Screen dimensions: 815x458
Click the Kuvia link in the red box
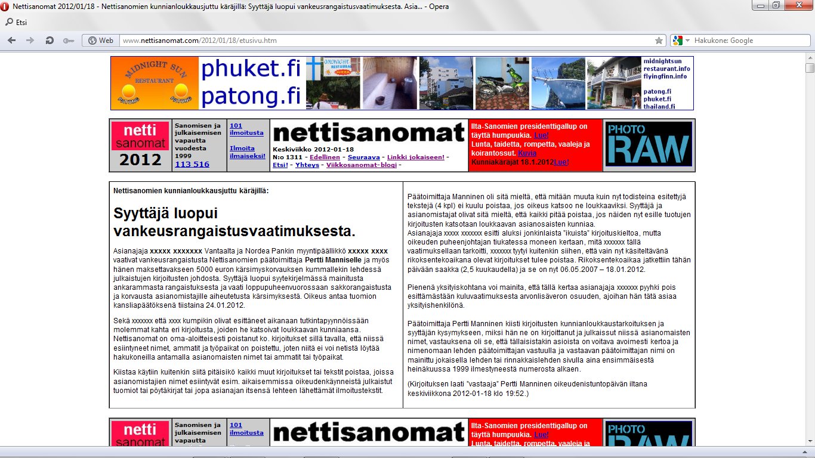pyautogui.click(x=527, y=153)
